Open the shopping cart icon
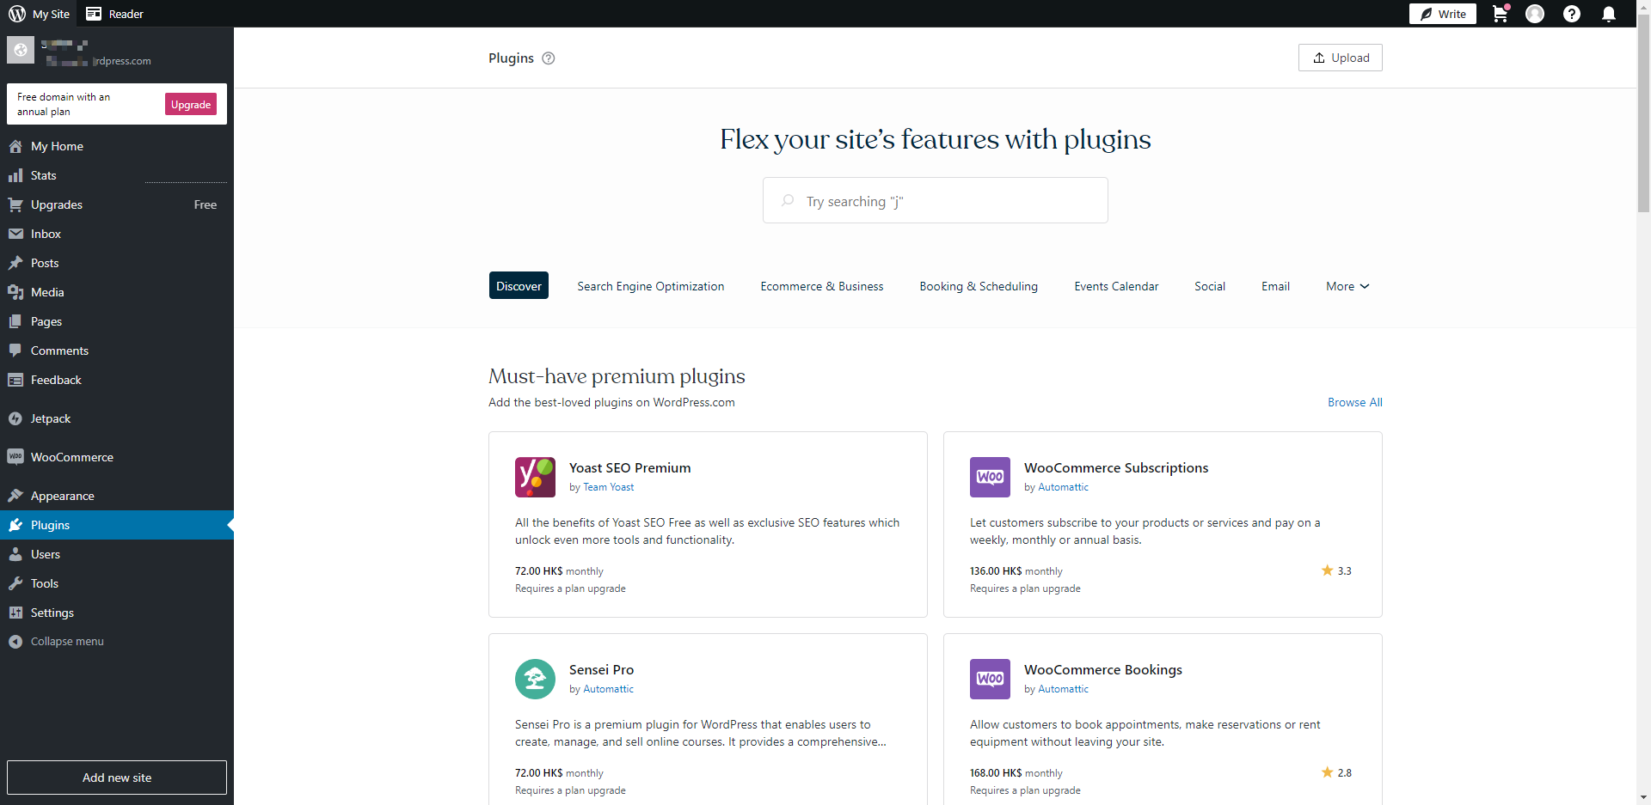Viewport: 1651px width, 805px height. point(1500,14)
